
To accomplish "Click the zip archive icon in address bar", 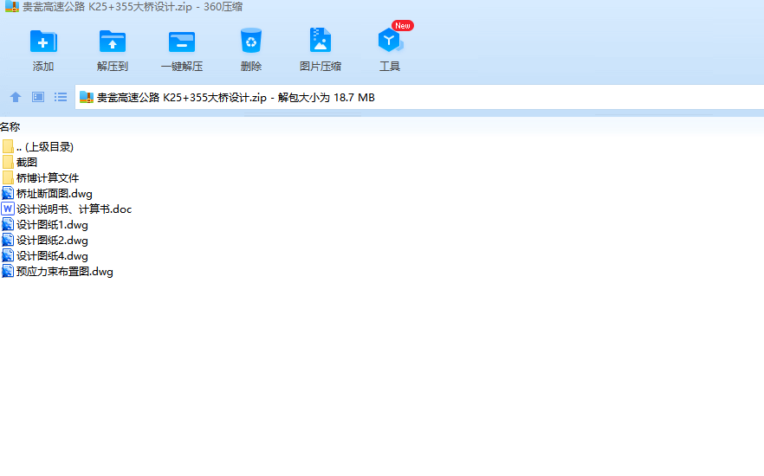I will point(87,97).
